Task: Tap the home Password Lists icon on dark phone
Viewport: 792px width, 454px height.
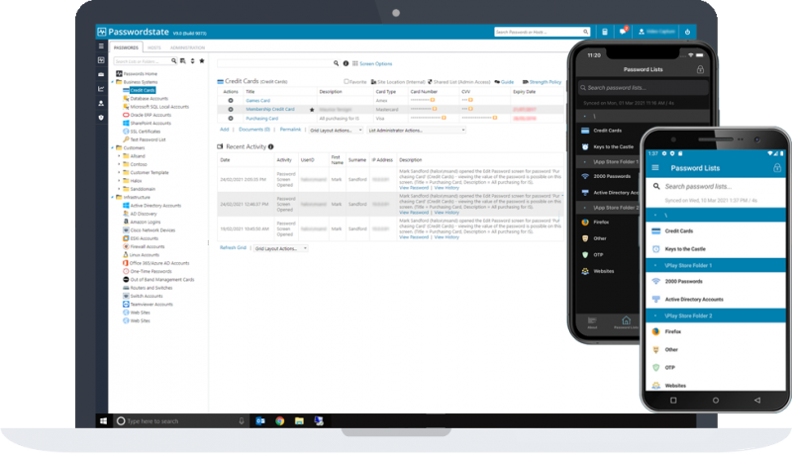Action: 626,321
